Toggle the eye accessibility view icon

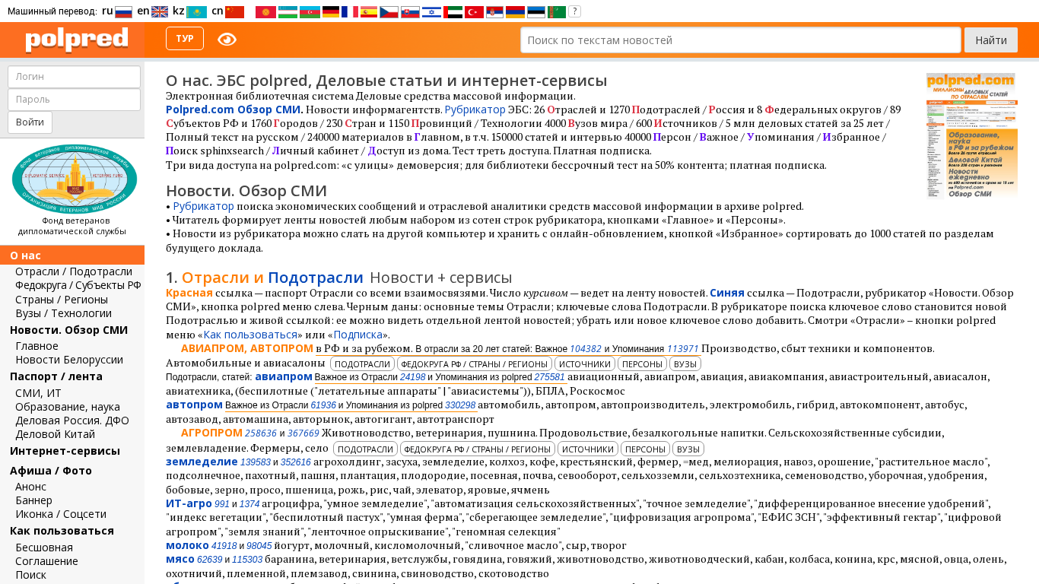pos(227,40)
